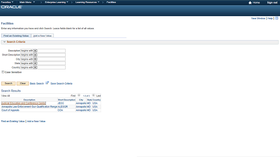Click the COA short description cell
The image size is (280, 157).
60,110
